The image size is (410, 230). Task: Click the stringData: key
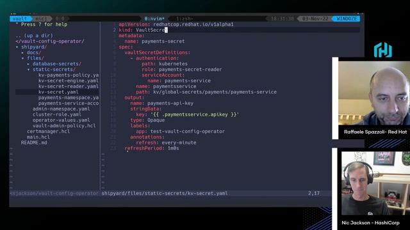click(x=146, y=109)
